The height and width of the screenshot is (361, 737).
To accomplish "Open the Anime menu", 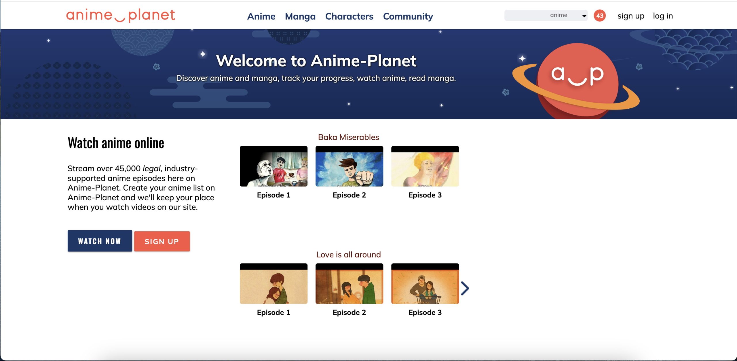I will click(x=261, y=16).
